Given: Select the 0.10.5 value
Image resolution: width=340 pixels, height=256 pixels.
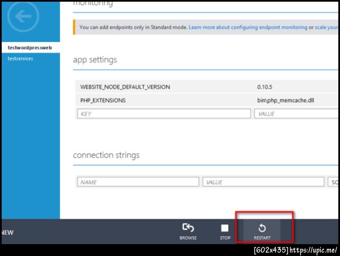Looking at the screenshot, I should pyautogui.click(x=265, y=87).
